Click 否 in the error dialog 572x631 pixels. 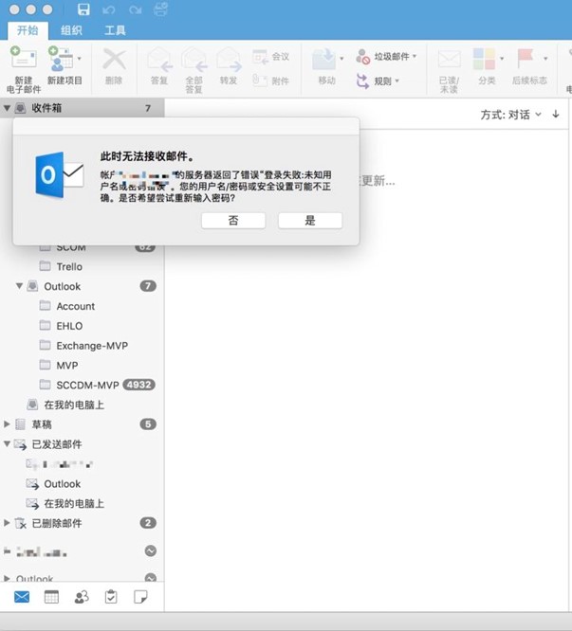coord(233,221)
